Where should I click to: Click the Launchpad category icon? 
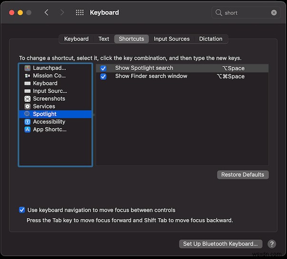[28, 68]
